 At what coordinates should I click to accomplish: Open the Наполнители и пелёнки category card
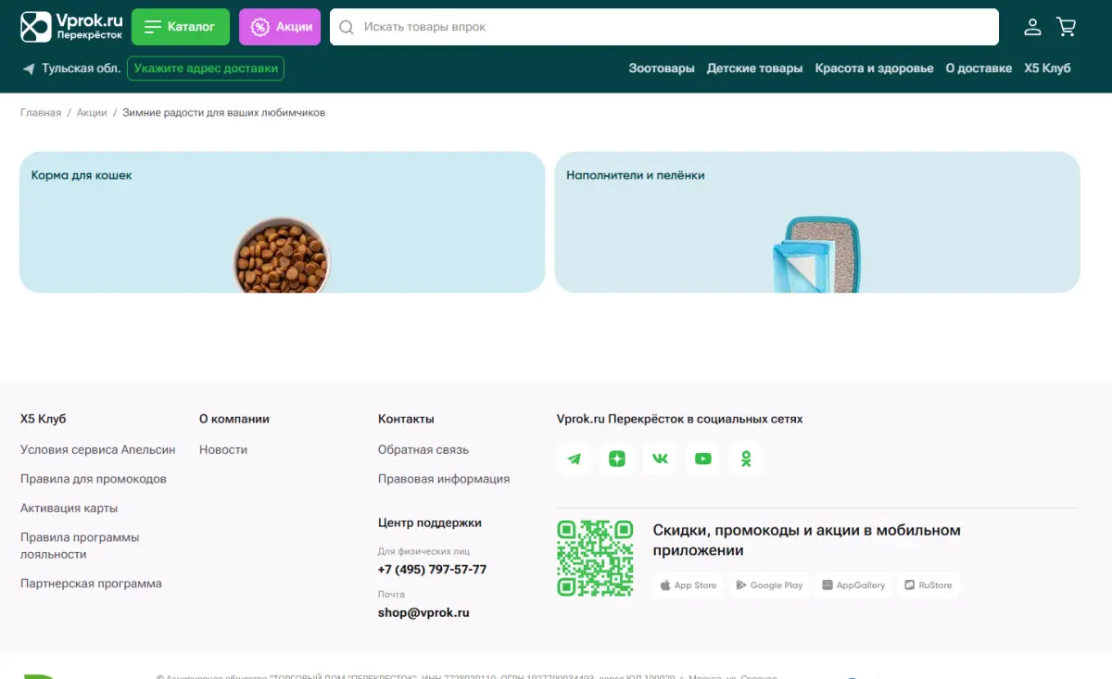tap(817, 222)
